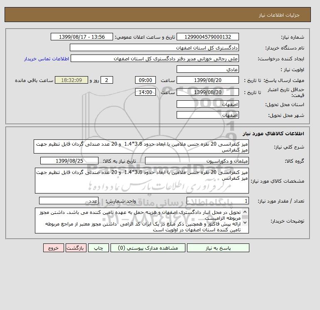Click header title جزئیات اطلاعات نیاز

pyautogui.click(x=279, y=15)
